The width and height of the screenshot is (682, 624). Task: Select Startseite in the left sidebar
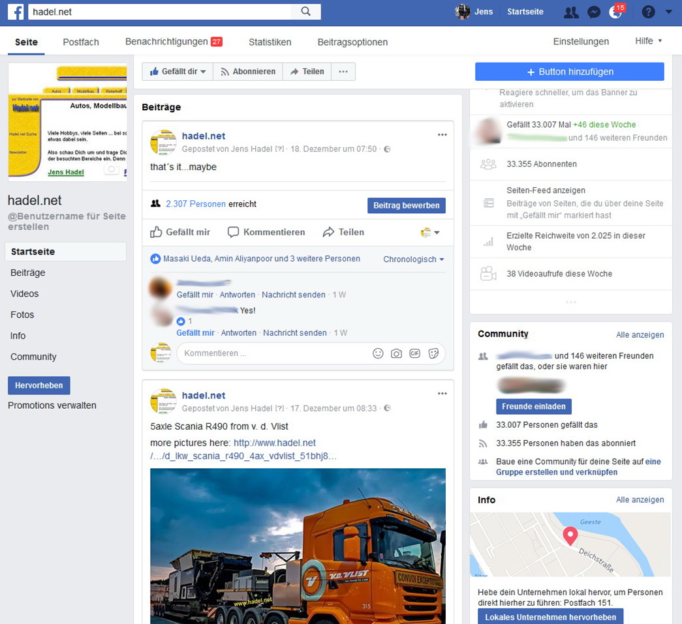pos(65,252)
